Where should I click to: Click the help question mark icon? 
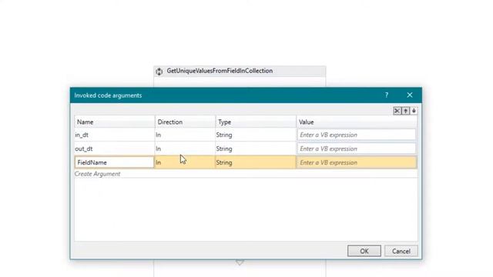[387, 95]
